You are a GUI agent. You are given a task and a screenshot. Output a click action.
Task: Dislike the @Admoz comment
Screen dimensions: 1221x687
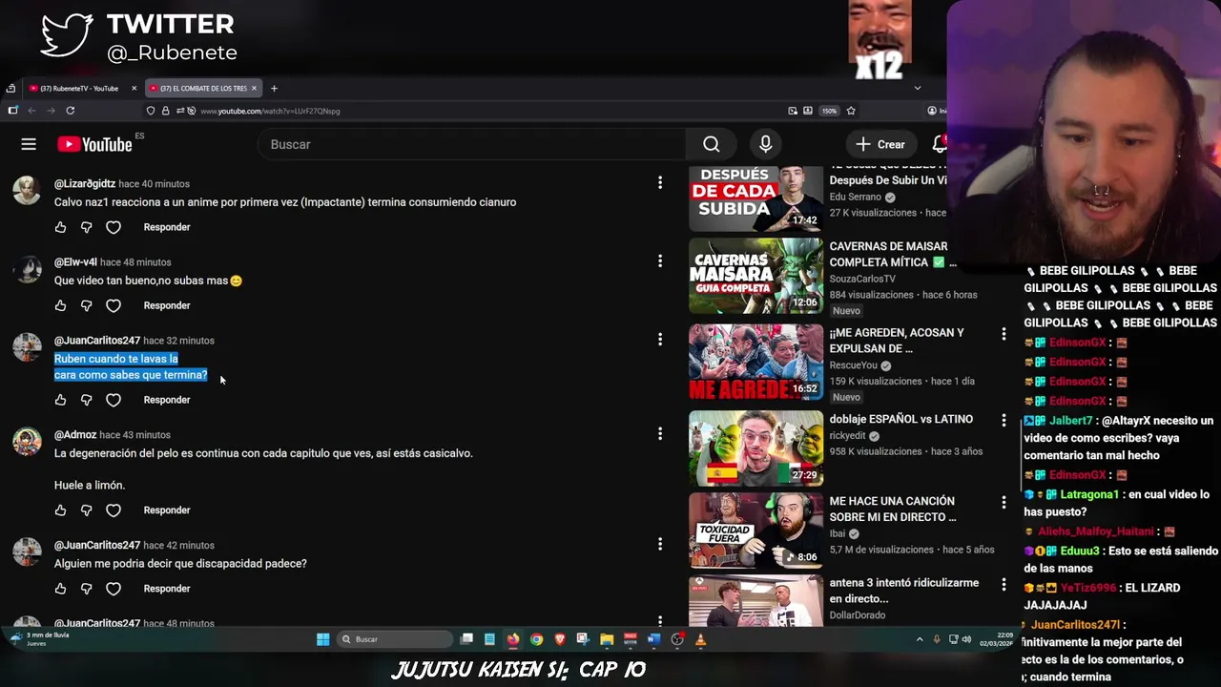86,510
